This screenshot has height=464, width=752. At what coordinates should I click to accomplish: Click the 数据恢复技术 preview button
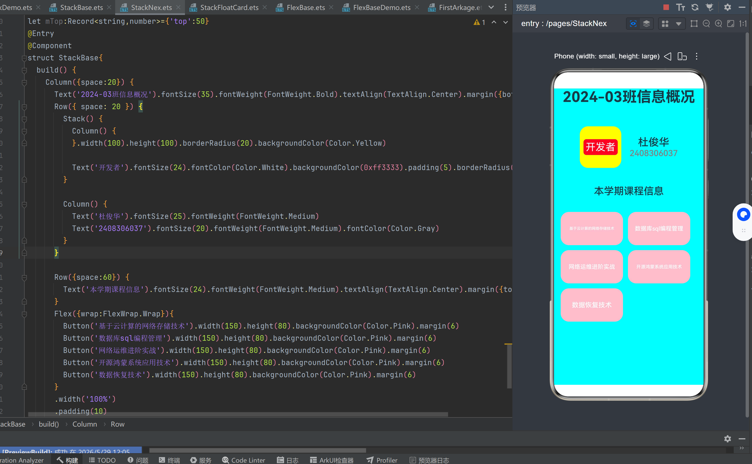tap(592, 305)
